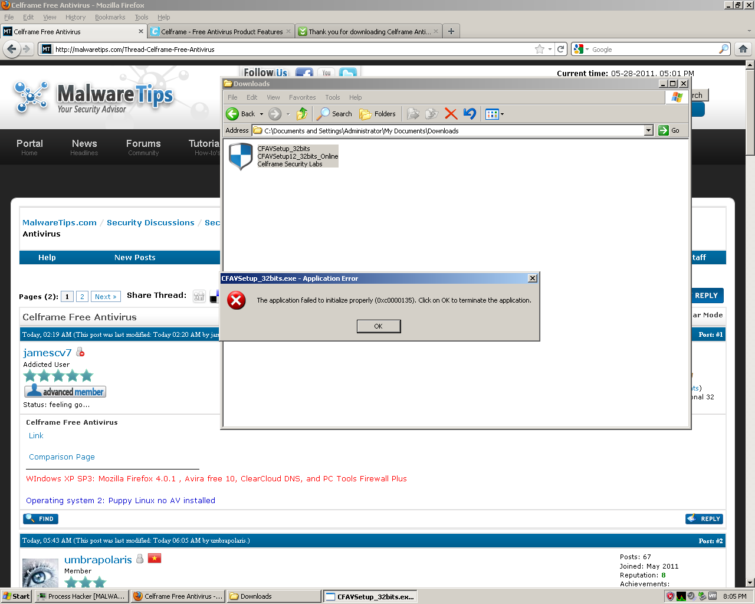Click OK to terminate the application

tap(379, 326)
